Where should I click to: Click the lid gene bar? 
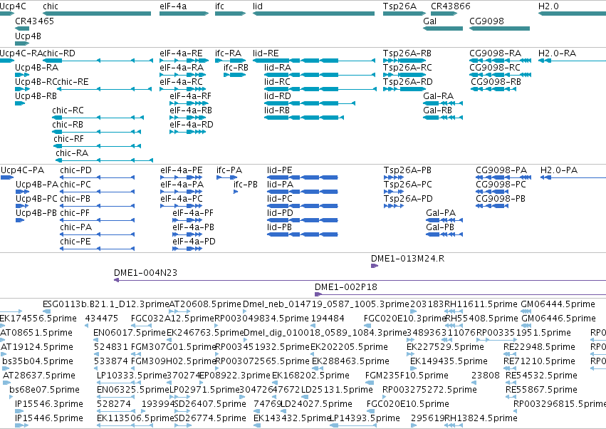[313, 14]
